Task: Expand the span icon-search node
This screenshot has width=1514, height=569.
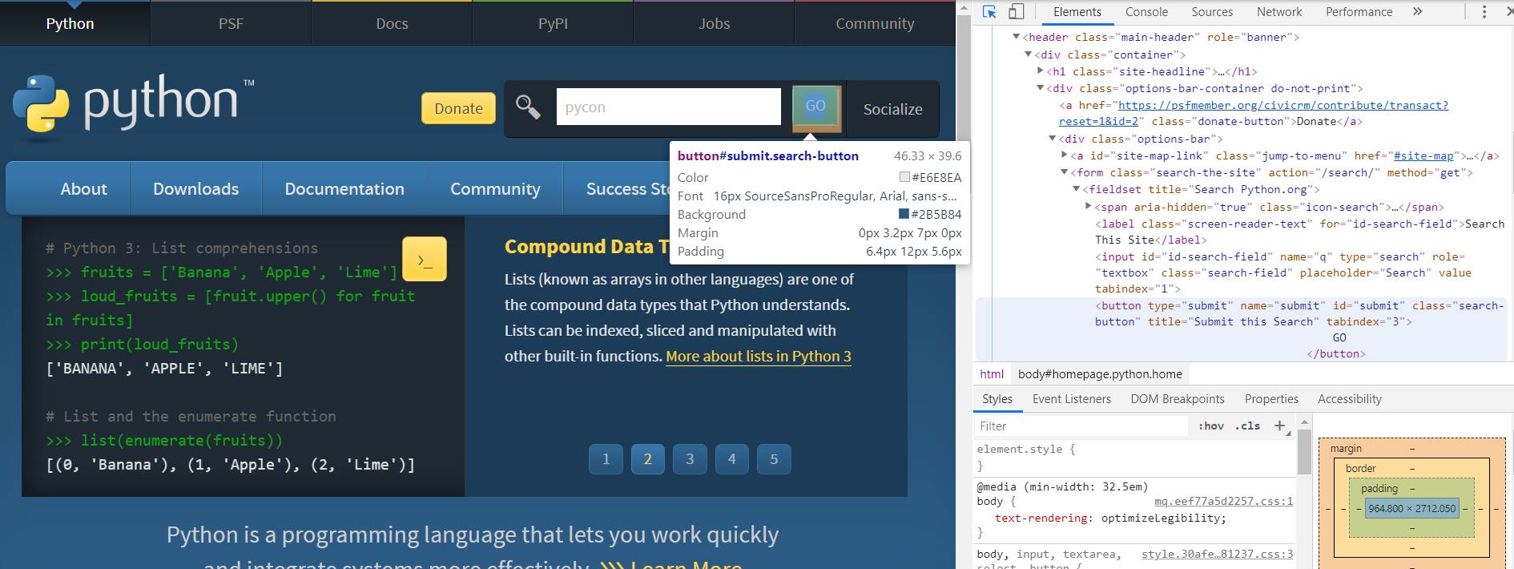Action: point(1088,207)
